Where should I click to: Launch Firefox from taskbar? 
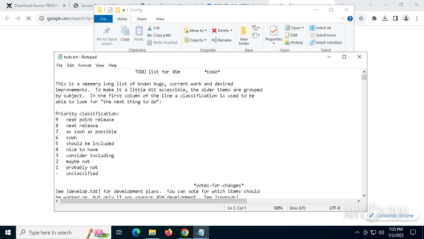pos(169,232)
